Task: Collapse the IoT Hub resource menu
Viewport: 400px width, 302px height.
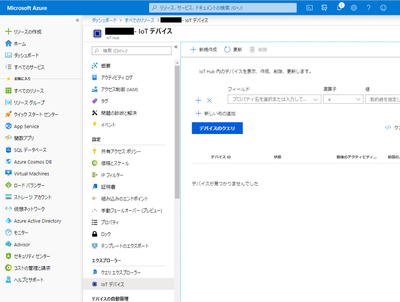Action: click(176, 47)
